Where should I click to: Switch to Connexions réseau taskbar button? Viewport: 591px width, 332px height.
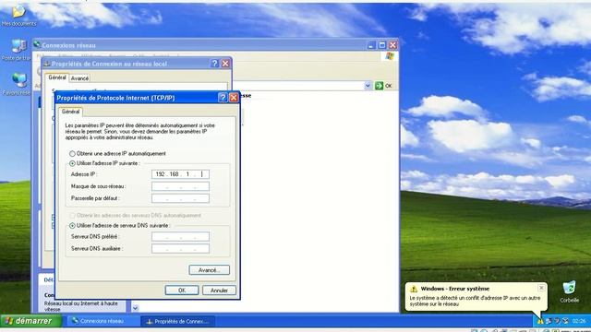pyautogui.click(x=102, y=321)
